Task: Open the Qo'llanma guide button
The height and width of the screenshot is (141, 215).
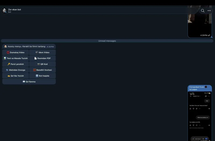Action: pyautogui.click(x=29, y=82)
